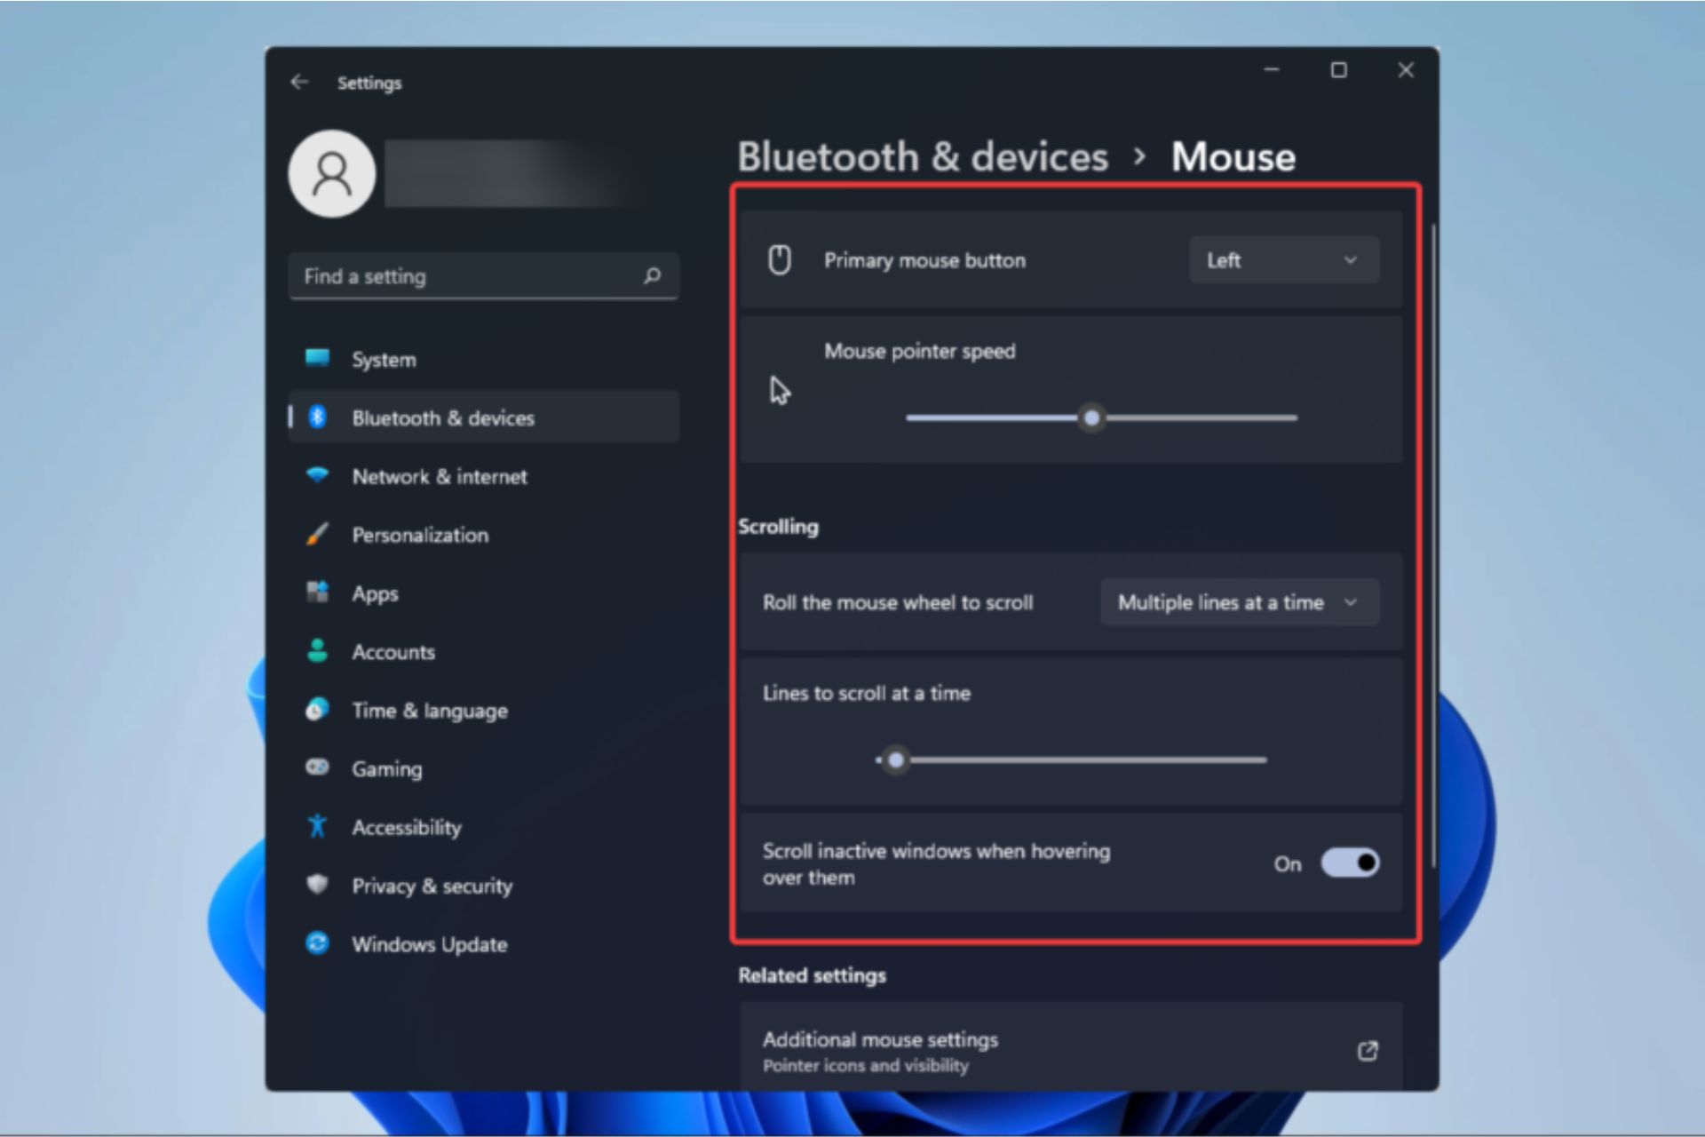Click the Accounts person icon

(x=317, y=650)
